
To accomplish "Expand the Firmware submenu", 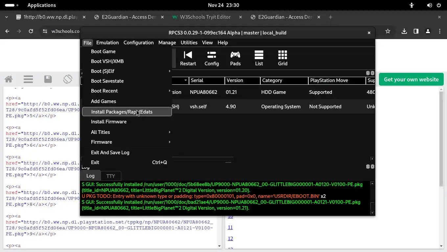I will click(x=170, y=142).
